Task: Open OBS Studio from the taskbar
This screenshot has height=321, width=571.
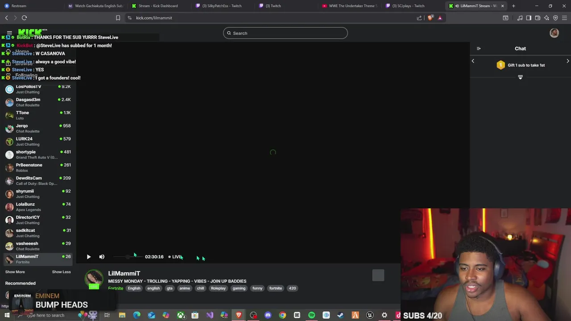Action: 253,315
